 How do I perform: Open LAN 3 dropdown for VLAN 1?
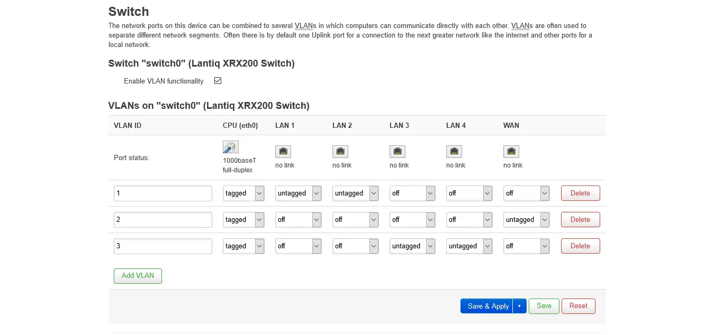[412, 193]
